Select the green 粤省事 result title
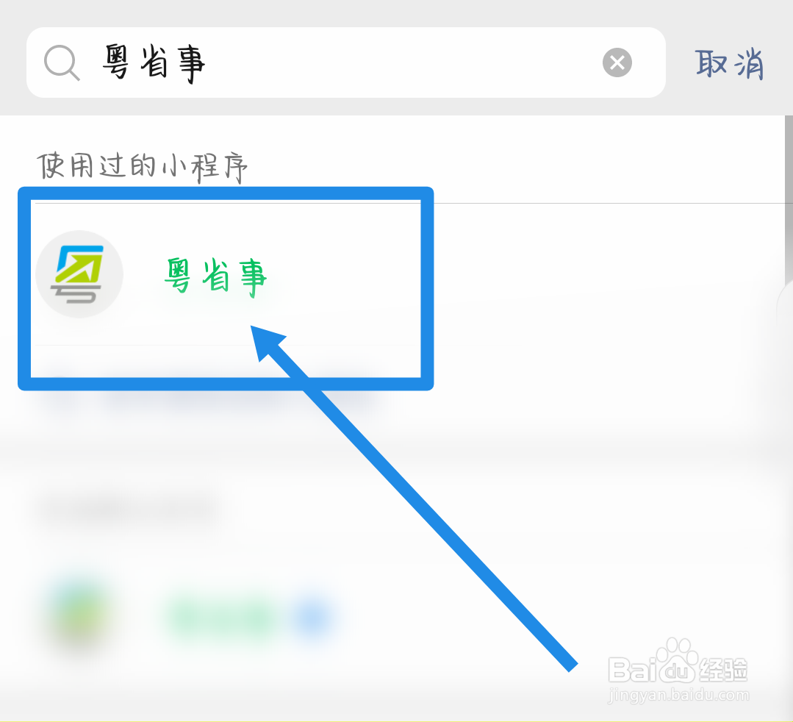Viewport: 793px width, 722px height. coord(216,276)
